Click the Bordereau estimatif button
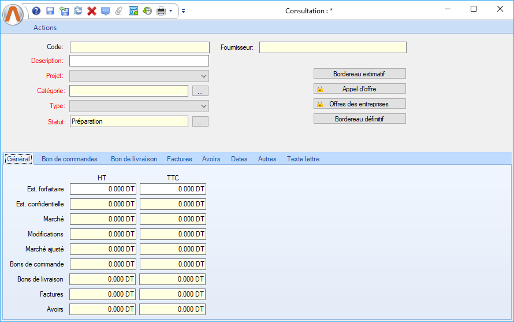Screen dimensions: 514x322 coord(359,74)
